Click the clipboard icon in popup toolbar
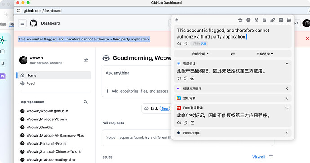The width and height of the screenshot is (310, 163). (x=265, y=20)
